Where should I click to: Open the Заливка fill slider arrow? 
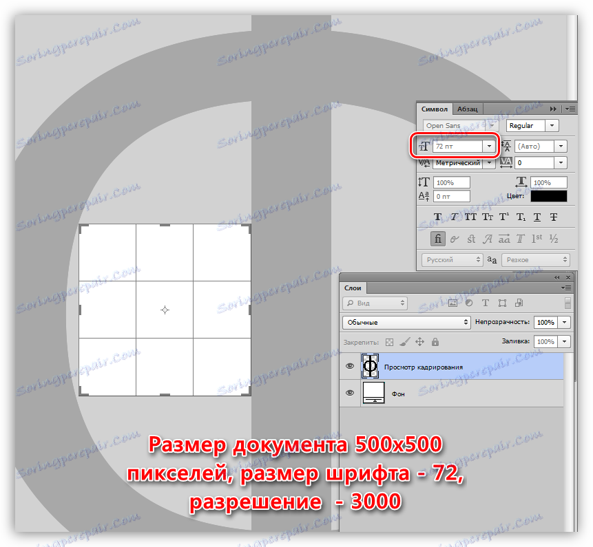[565, 341]
